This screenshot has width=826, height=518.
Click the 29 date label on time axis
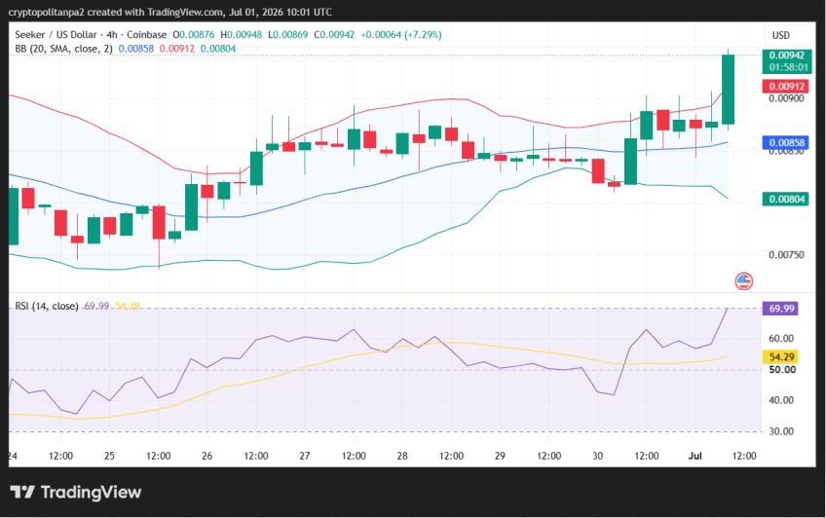click(x=500, y=456)
